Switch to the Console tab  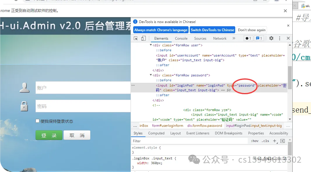(x=181, y=38)
